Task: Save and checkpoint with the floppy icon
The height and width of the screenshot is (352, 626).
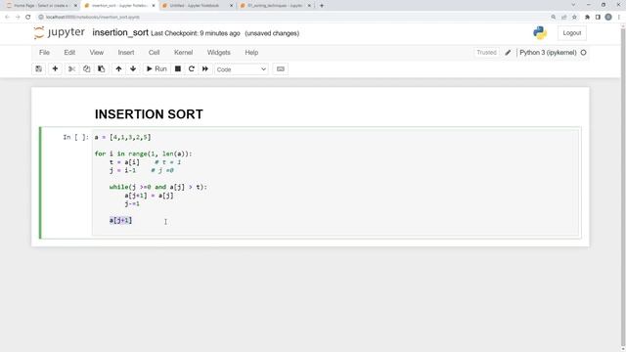Action: pos(39,69)
